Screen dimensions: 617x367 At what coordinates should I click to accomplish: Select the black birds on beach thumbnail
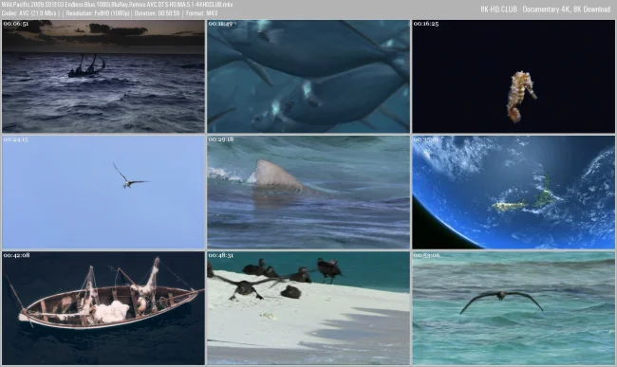click(x=308, y=308)
